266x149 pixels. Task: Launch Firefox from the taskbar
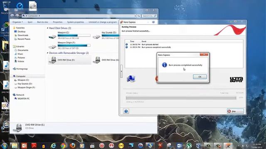(x=73, y=145)
